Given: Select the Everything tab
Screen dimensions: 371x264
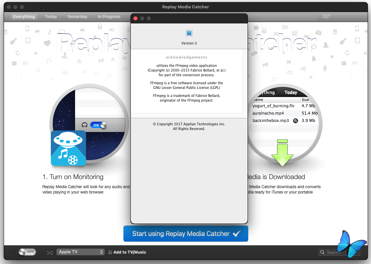Looking at the screenshot, I should (x=24, y=17).
